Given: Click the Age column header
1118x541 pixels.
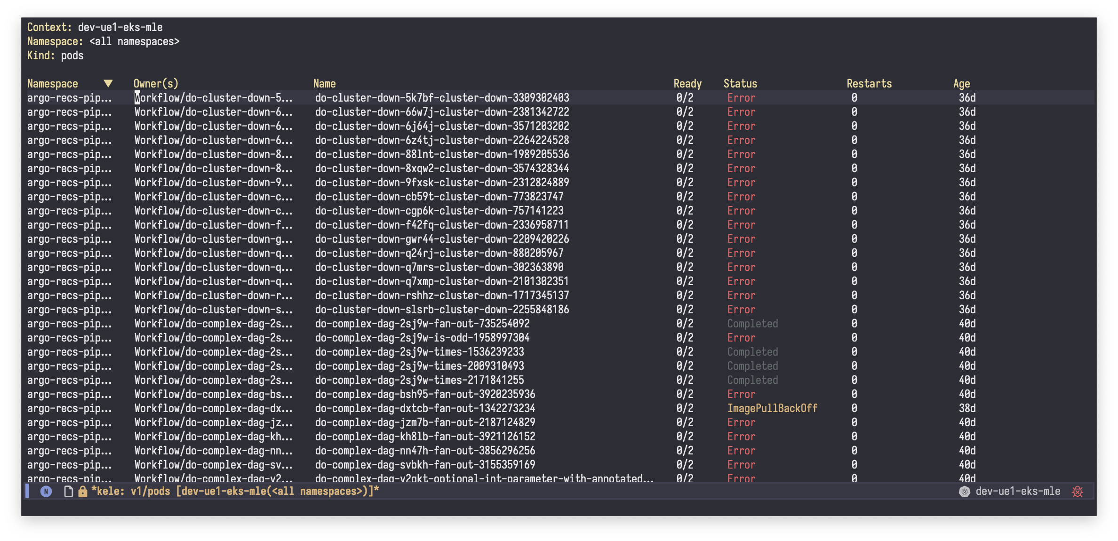Looking at the screenshot, I should coord(961,84).
